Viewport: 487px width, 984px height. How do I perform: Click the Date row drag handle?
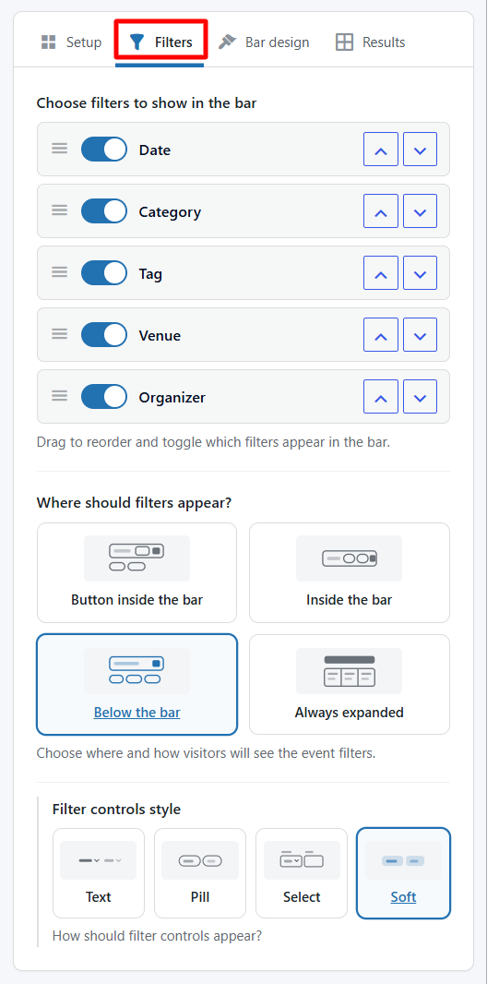(60, 150)
